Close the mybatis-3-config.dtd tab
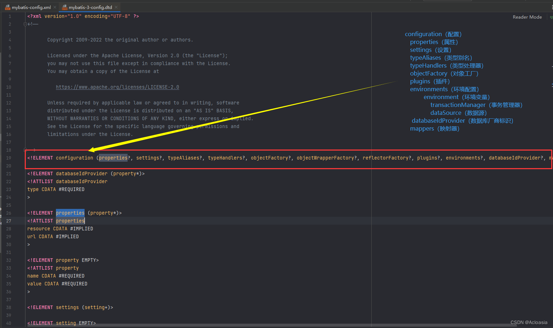553x328 pixels. 116,7
